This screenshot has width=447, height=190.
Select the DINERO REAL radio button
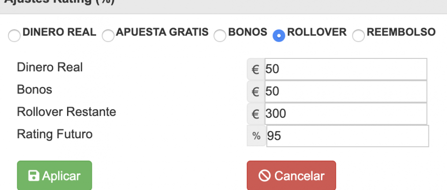(x=14, y=36)
